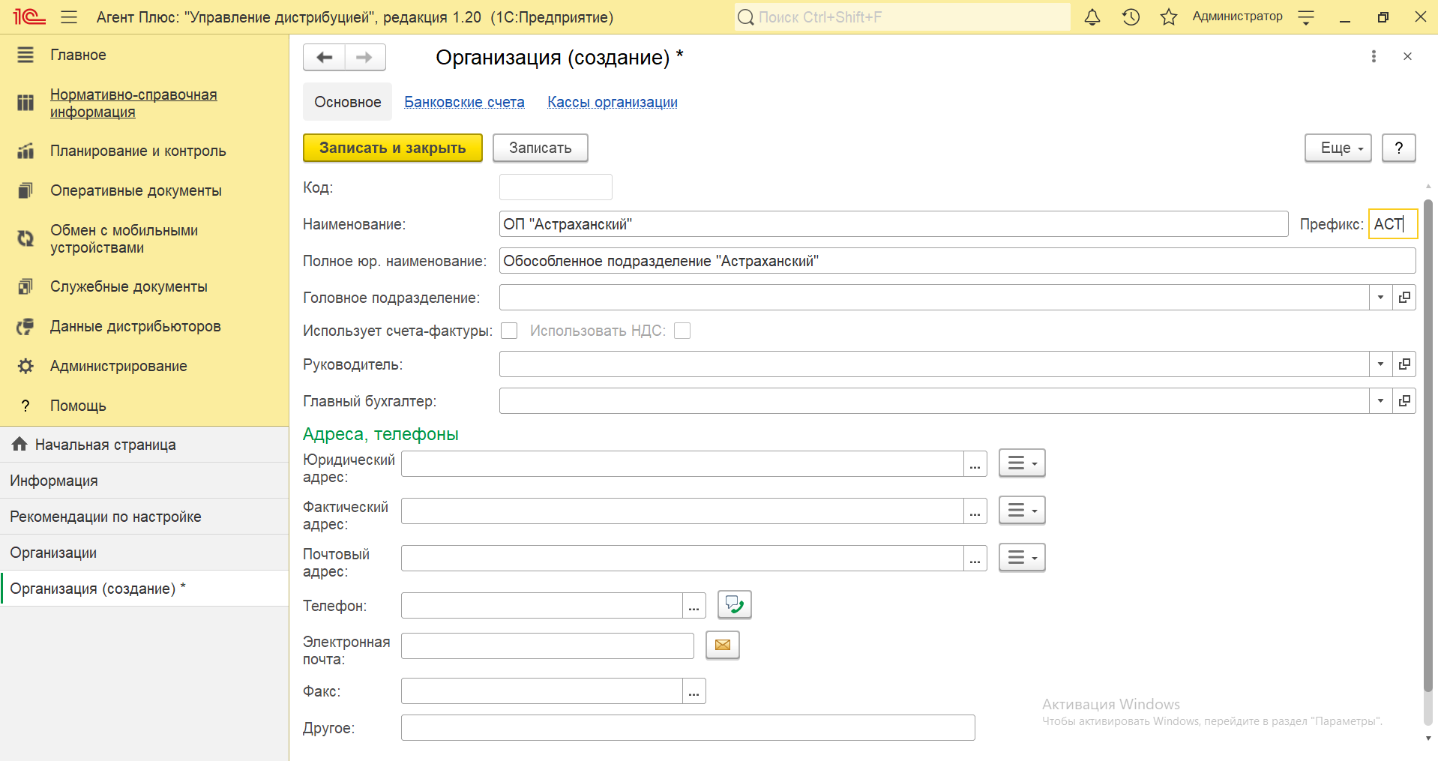Click the phone call icon next to Телефон
Viewport: 1438px width, 761px height.
[x=735, y=604]
